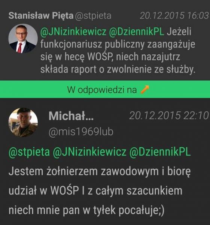Click 'udział w WOŚP' line in reply

(44, 191)
